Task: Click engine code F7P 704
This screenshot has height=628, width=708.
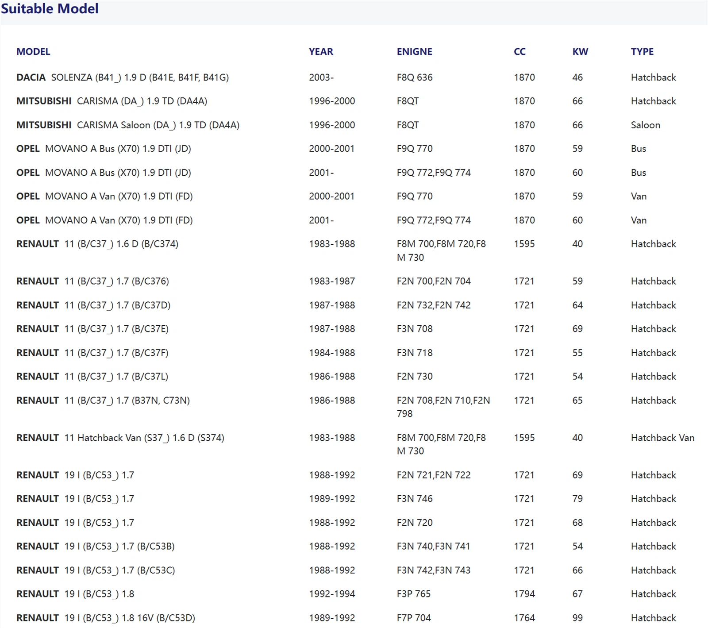Action: tap(414, 618)
